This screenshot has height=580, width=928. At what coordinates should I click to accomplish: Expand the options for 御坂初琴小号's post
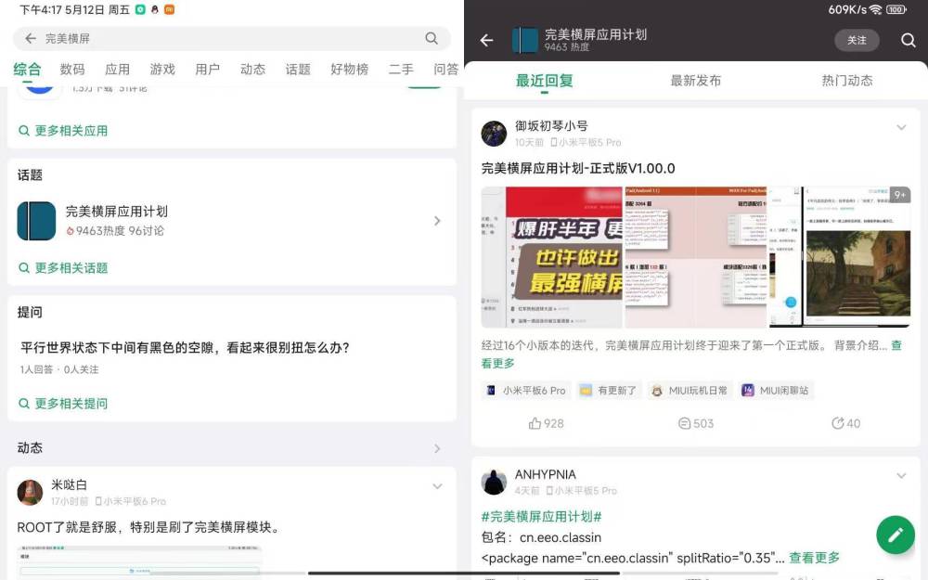point(901,127)
